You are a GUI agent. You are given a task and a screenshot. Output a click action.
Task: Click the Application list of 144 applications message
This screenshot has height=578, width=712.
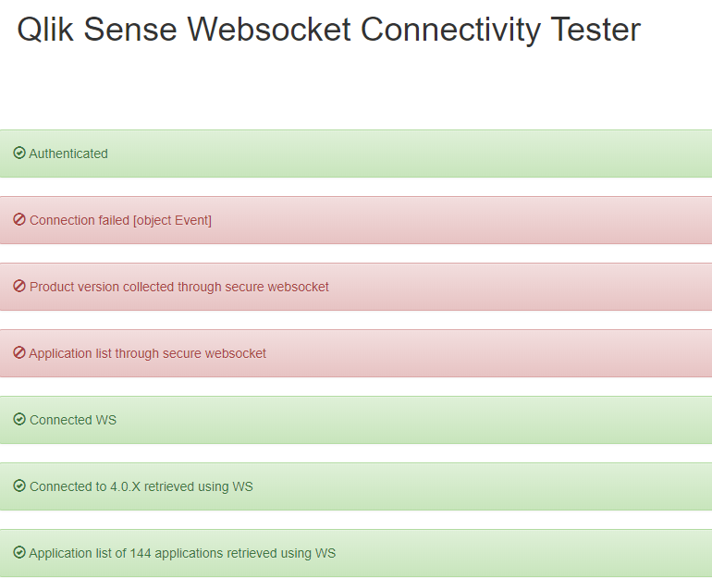coord(182,553)
